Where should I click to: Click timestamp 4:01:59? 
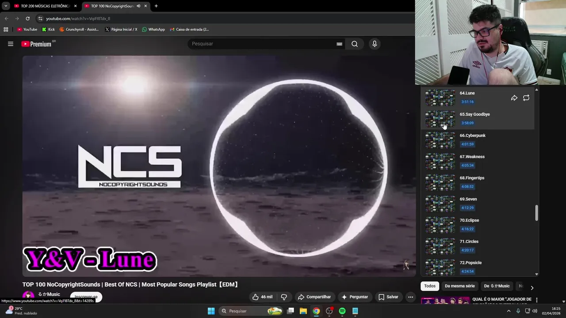[467, 144]
